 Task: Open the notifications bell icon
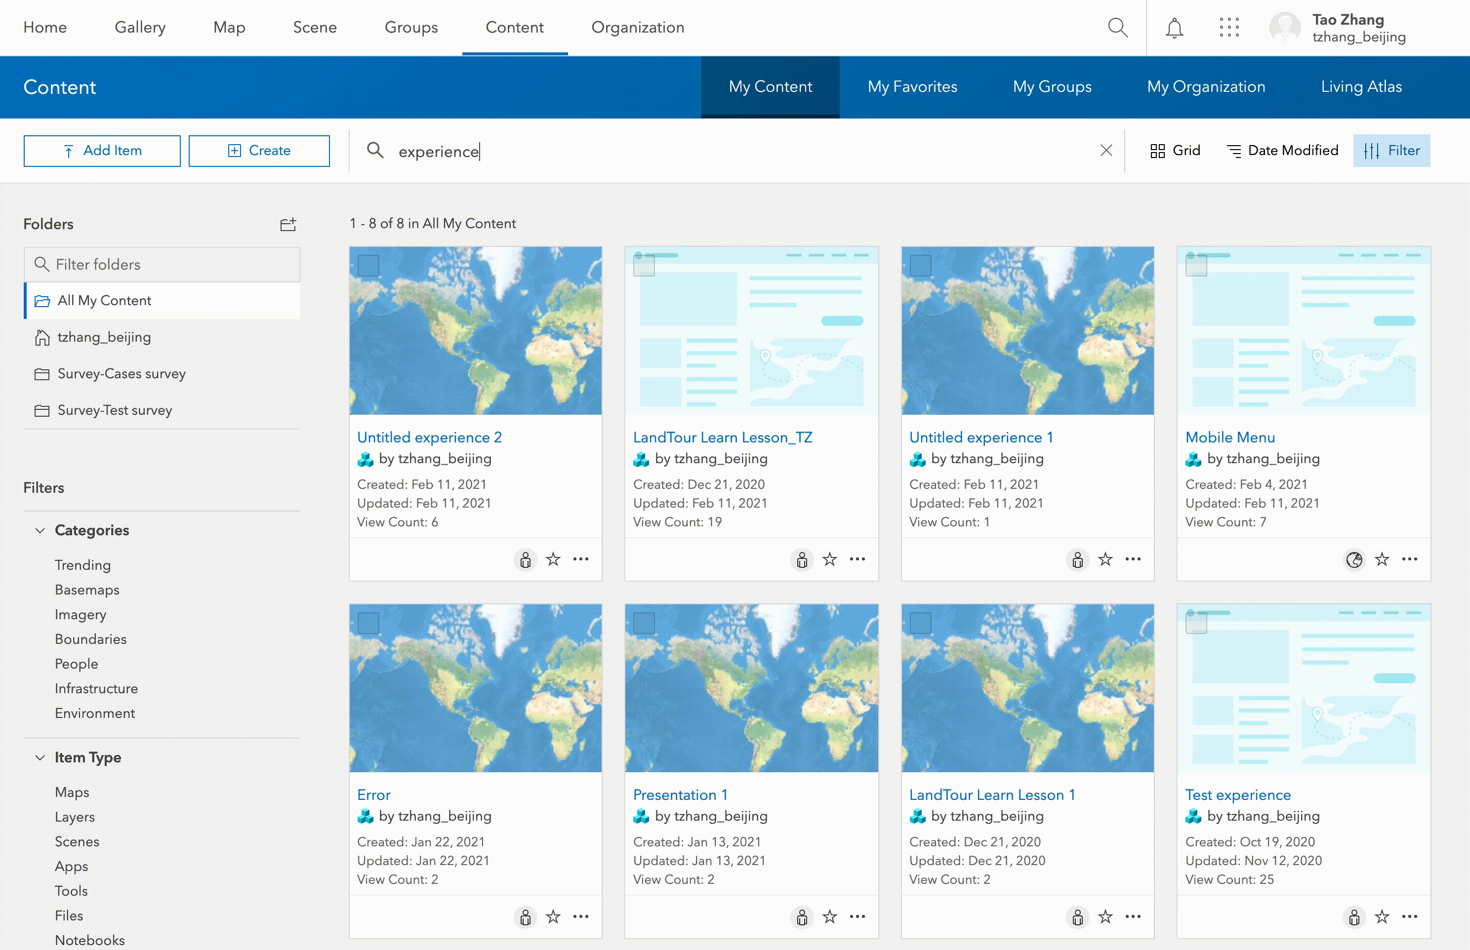coord(1174,28)
